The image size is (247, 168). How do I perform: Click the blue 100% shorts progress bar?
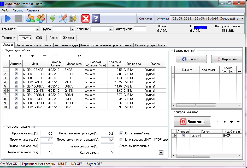coord(201,28)
